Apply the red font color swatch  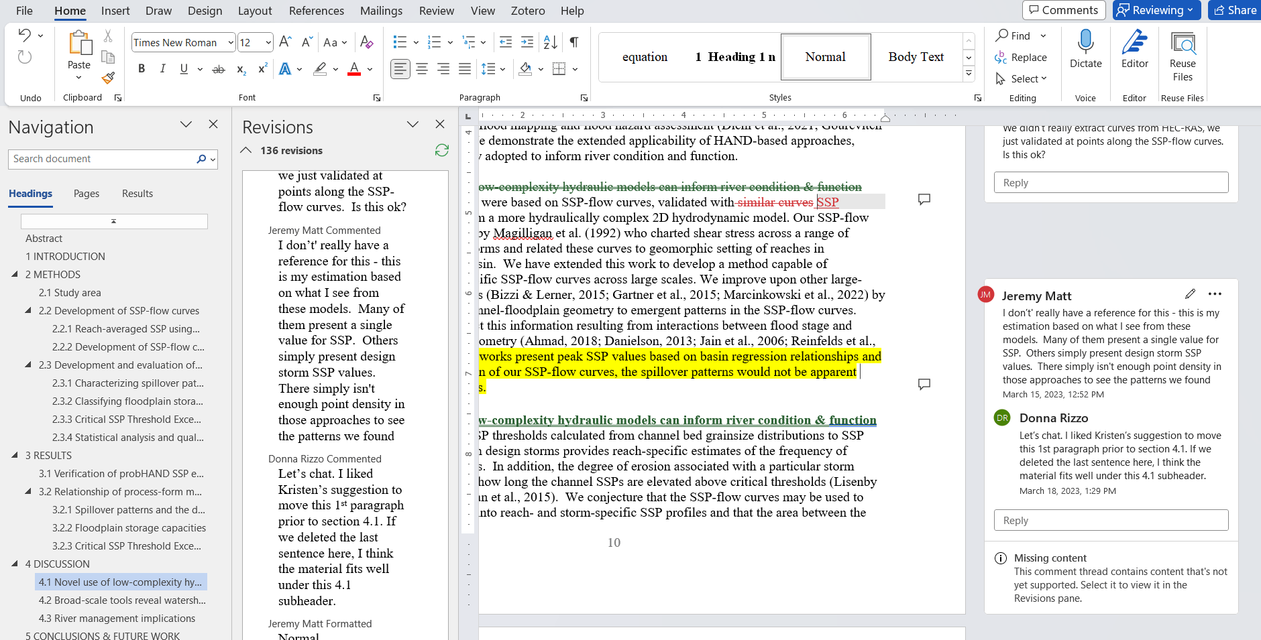click(354, 68)
